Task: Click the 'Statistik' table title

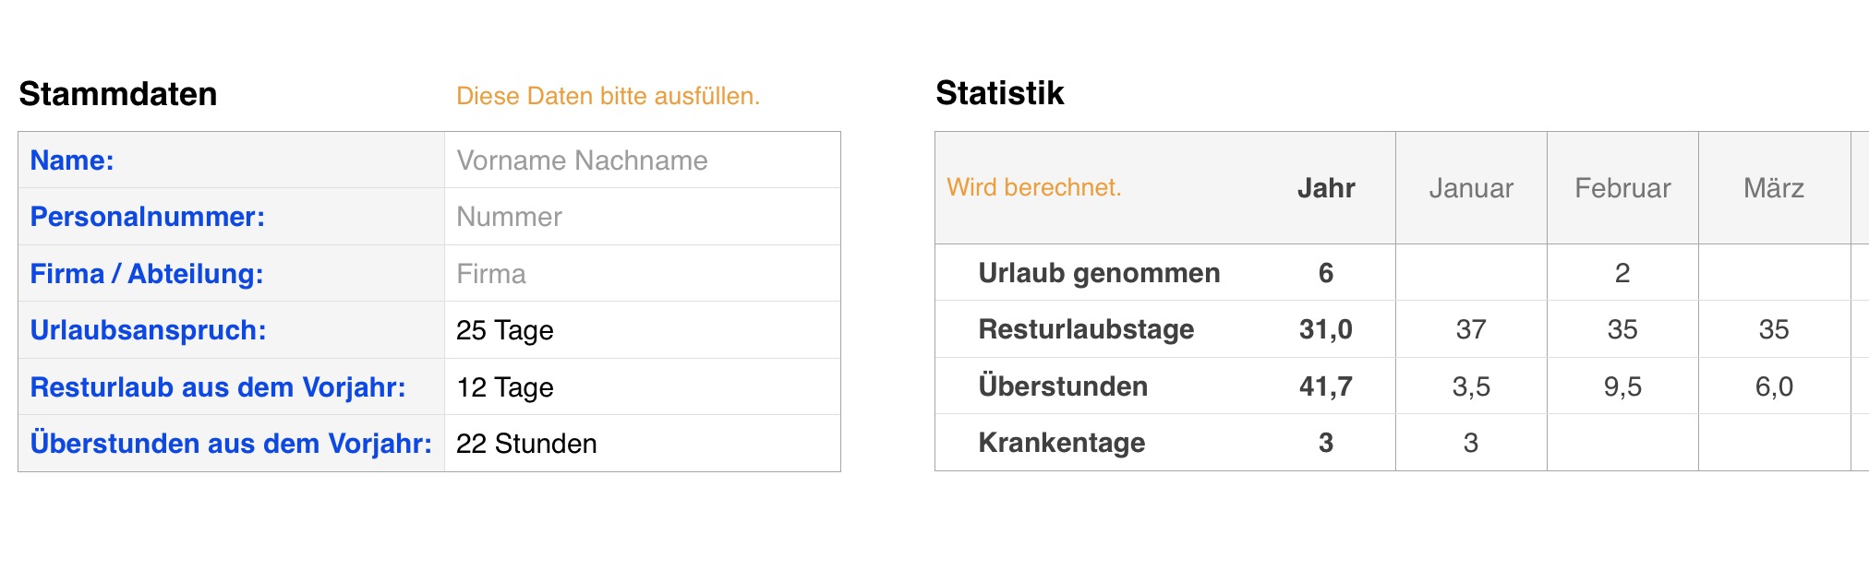Action: pyautogui.click(x=1000, y=93)
